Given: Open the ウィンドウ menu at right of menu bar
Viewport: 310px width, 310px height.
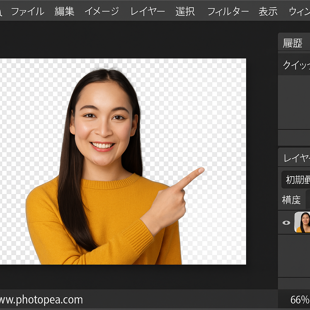Looking at the screenshot, I should [299, 12].
